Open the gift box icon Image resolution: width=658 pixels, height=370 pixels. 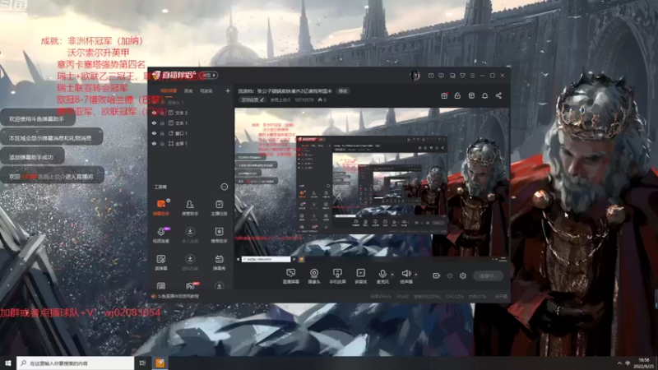tap(444, 95)
